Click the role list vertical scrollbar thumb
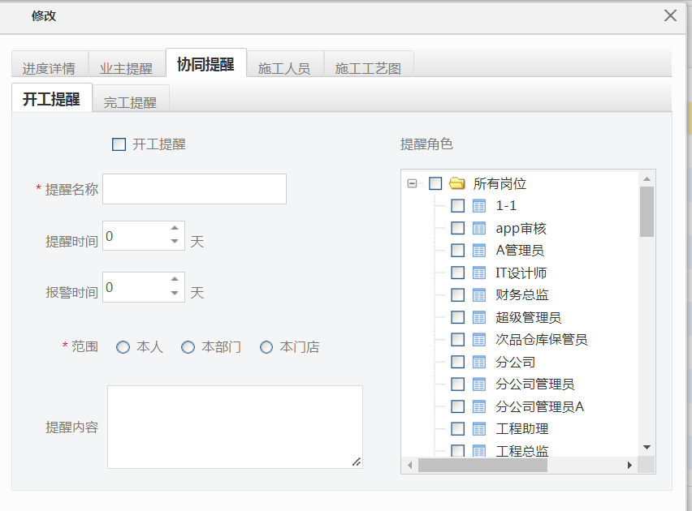The width and height of the screenshot is (692, 511). tap(647, 211)
